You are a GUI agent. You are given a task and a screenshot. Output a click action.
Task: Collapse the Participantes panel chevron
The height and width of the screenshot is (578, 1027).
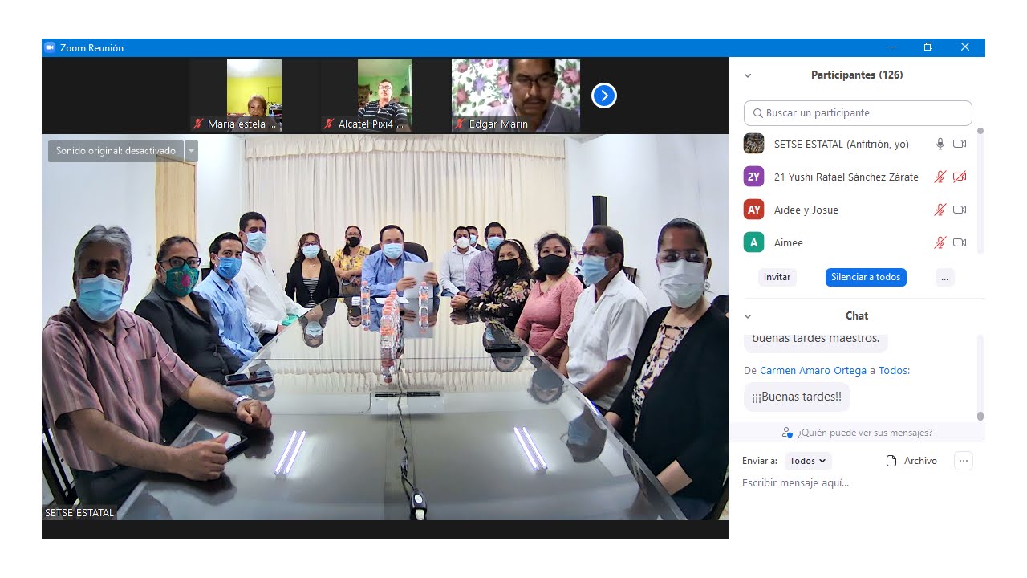click(748, 75)
